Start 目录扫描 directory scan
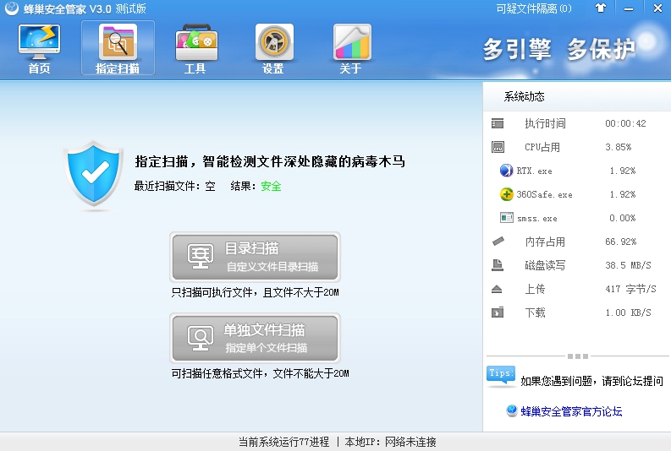This screenshot has width=671, height=451. click(x=255, y=257)
